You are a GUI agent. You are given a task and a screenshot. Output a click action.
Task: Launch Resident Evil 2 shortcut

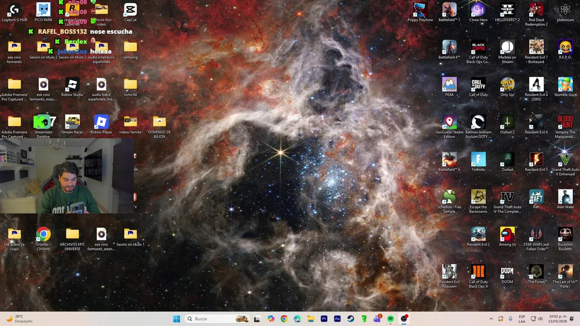[478, 237]
